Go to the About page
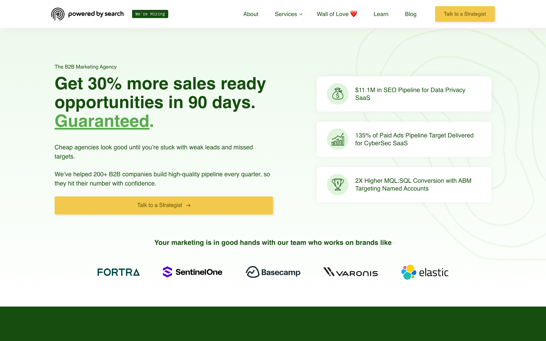This screenshot has width=546, height=341. 251,14
